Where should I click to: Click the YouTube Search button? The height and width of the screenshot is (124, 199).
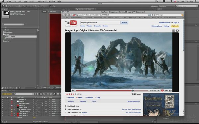(x=124, y=22)
